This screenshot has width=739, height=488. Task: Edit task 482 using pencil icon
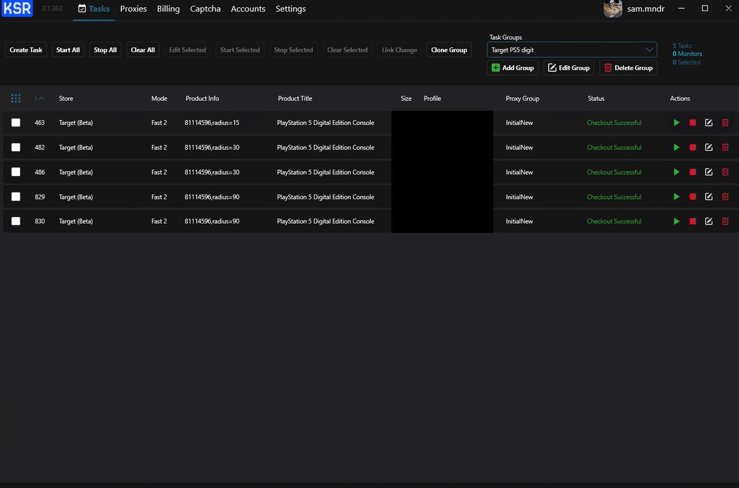(x=709, y=148)
